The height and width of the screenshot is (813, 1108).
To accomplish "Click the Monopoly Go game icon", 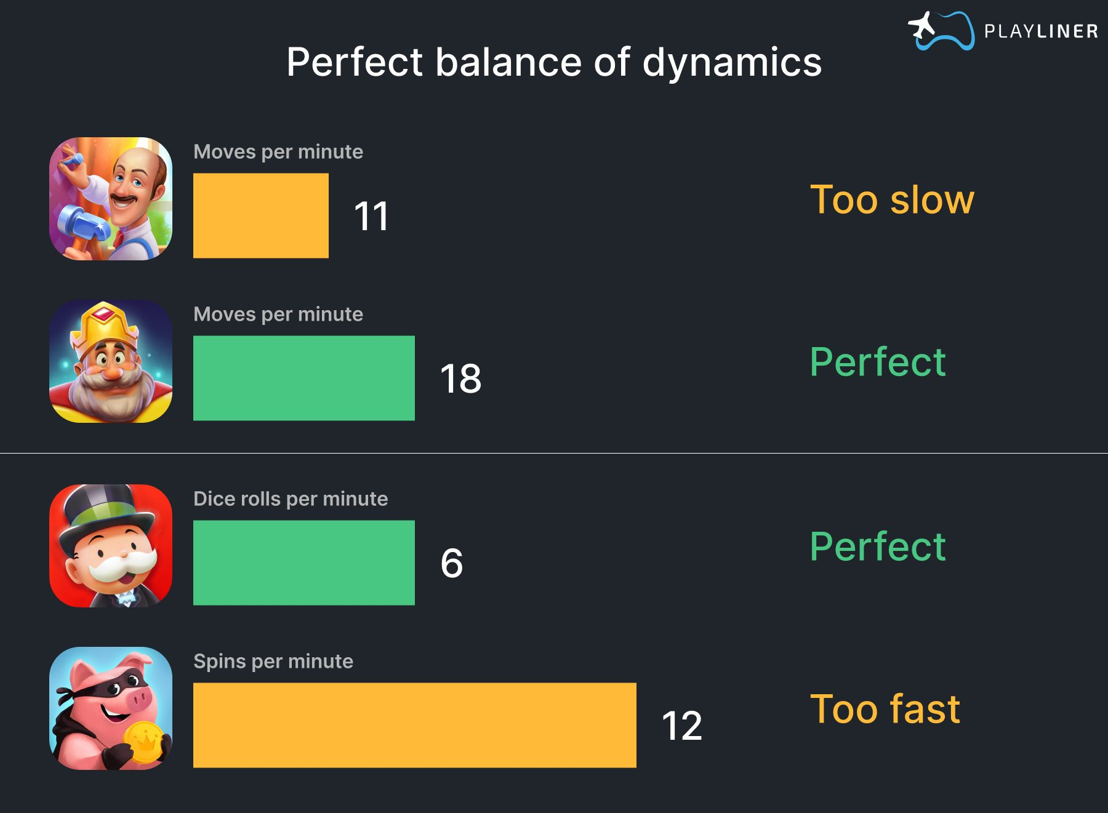I will pos(111,546).
